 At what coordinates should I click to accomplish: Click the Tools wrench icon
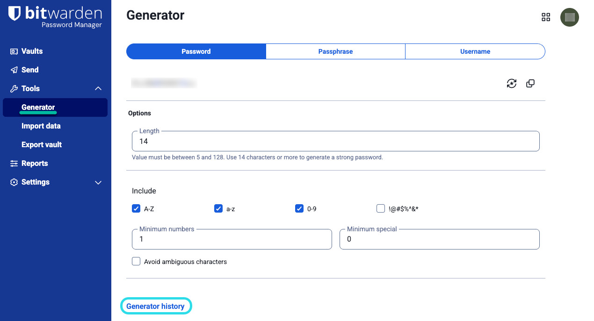point(14,88)
